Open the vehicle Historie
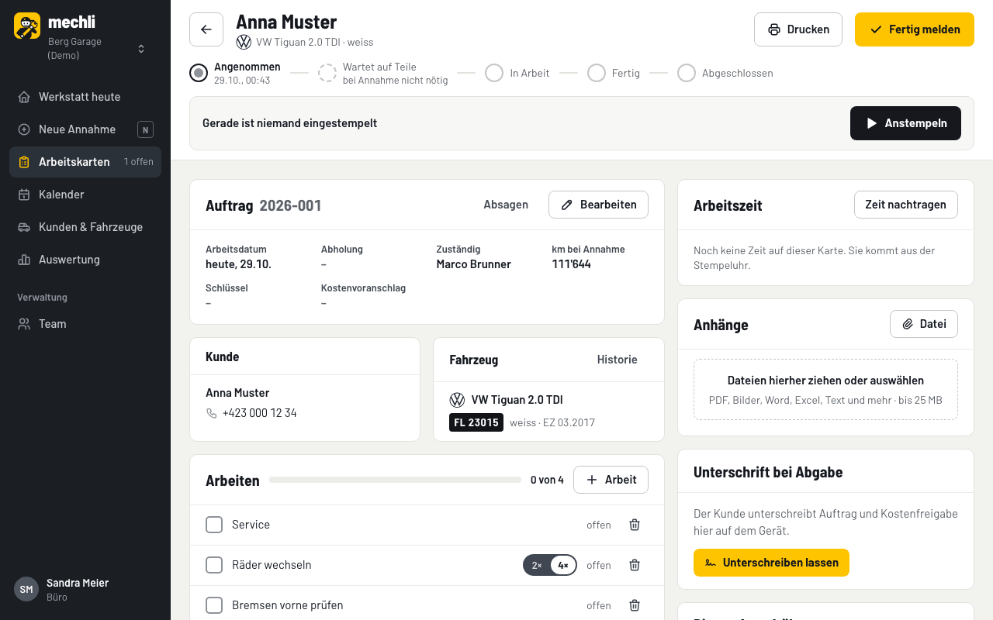The image size is (993, 620). tap(618, 360)
